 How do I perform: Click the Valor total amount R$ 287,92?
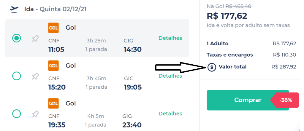tap(284, 67)
